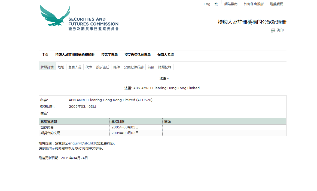Click the 發牌日期 value 2005年03月03日
The width and height of the screenshot is (317, 191).
(x=83, y=107)
